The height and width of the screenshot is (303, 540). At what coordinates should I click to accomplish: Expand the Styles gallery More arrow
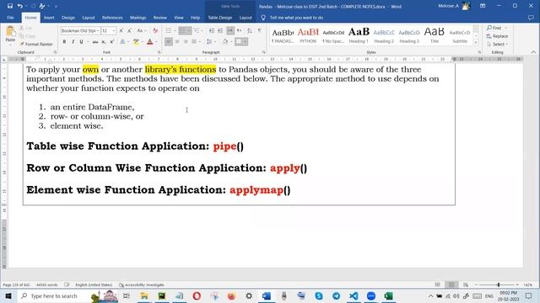(x=476, y=43)
